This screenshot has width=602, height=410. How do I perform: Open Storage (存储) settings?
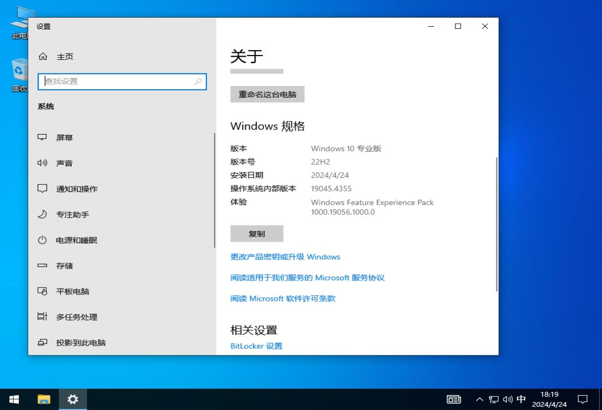[x=64, y=266]
